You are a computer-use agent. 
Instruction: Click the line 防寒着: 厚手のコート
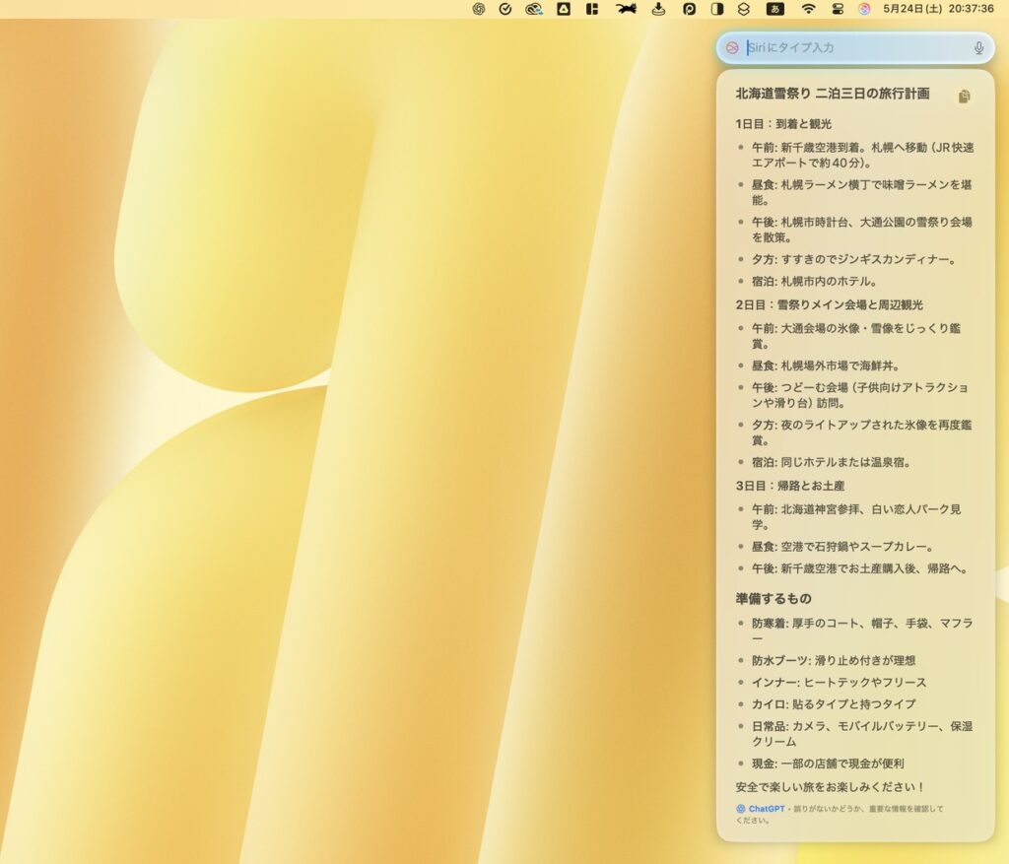coord(862,631)
